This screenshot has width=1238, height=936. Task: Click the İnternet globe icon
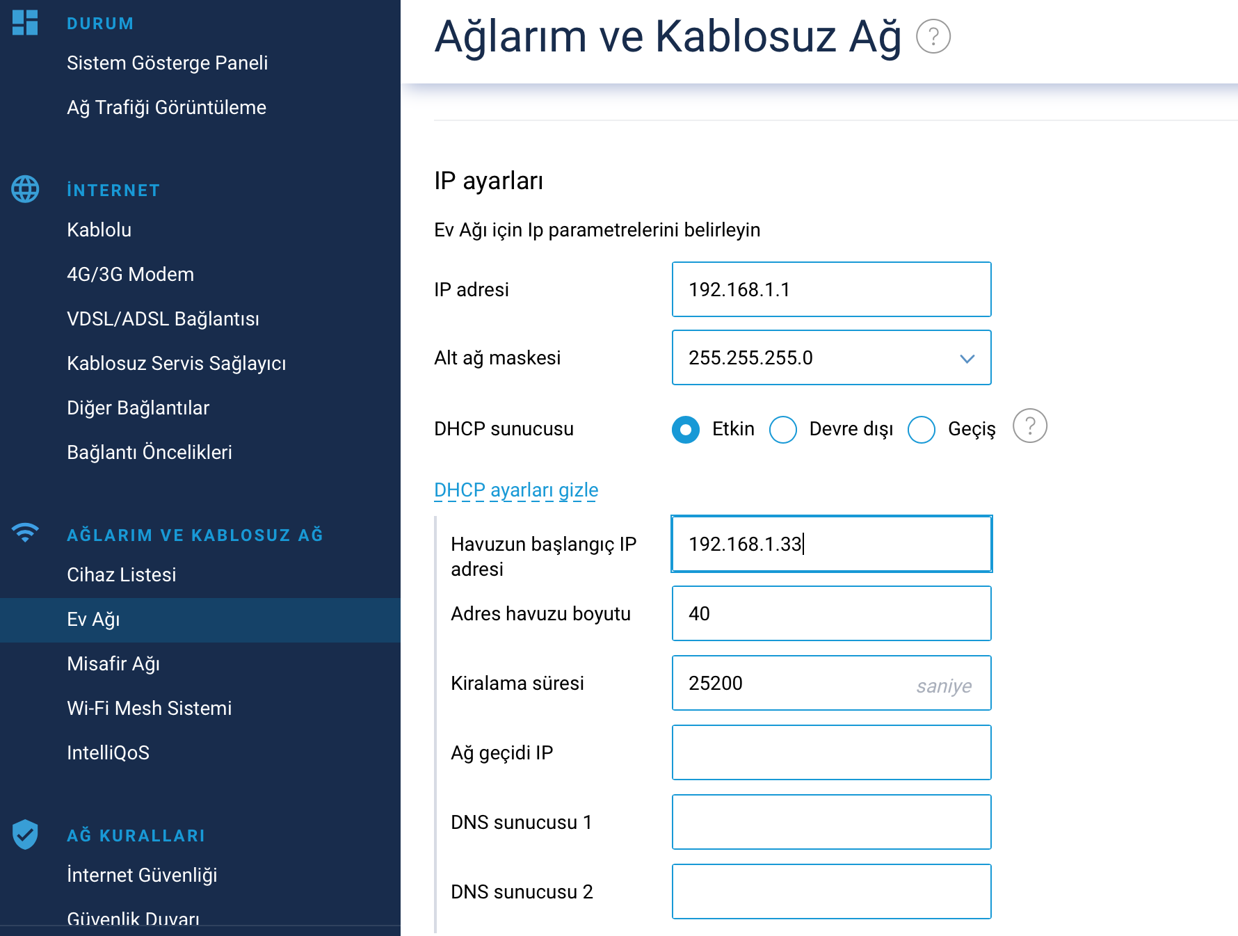tap(25, 189)
